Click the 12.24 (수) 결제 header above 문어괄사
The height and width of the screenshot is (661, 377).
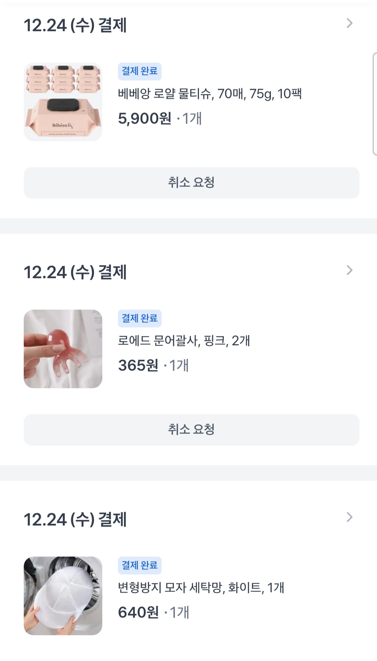[x=75, y=273]
